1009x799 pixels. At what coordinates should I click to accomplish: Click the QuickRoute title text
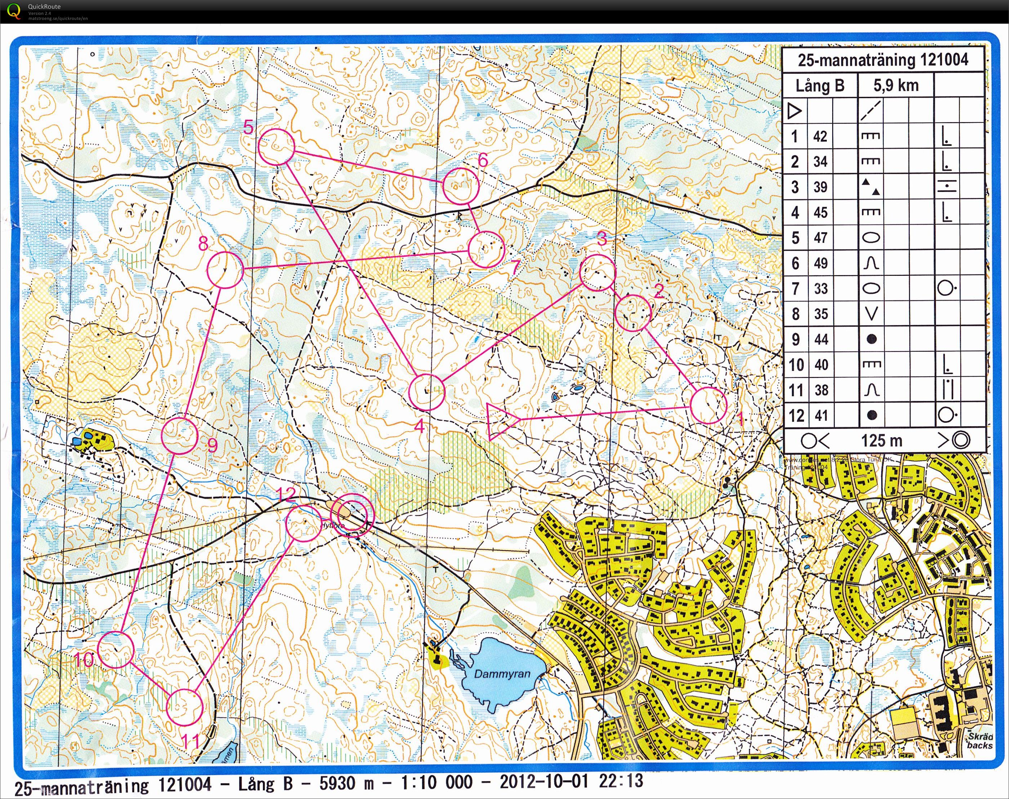(x=44, y=6)
